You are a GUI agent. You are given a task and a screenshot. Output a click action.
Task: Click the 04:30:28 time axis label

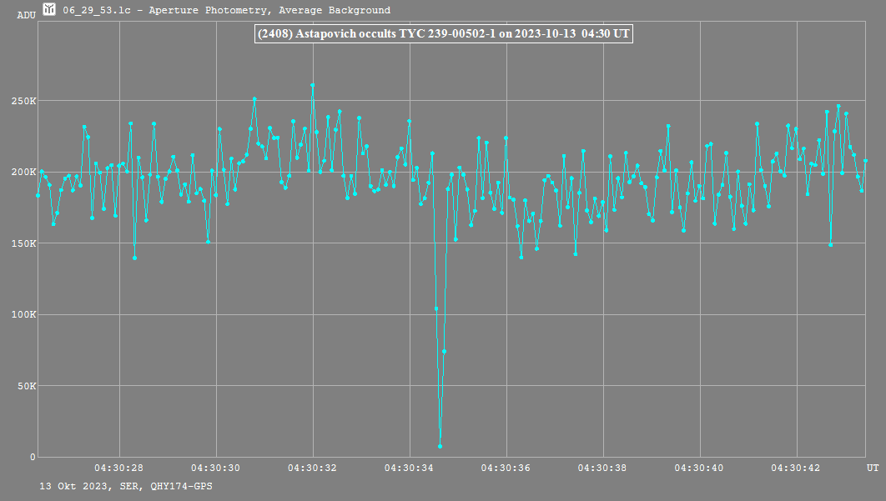[119, 468]
